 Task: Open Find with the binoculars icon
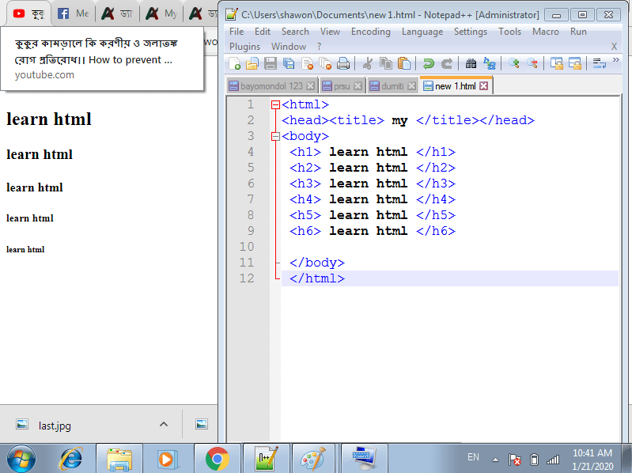[x=471, y=64]
